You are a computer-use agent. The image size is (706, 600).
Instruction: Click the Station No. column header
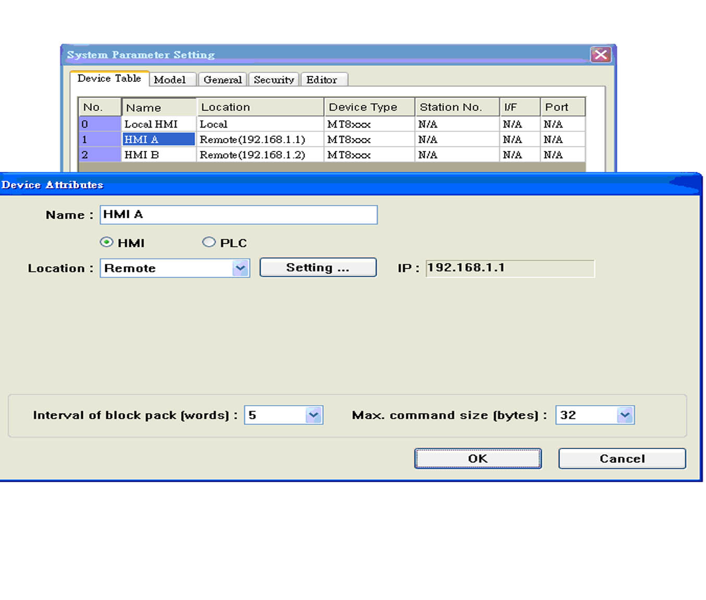pos(451,107)
